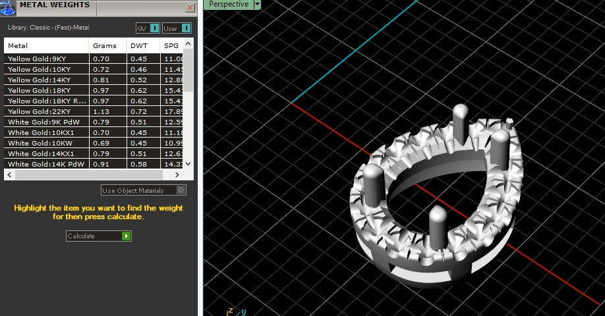Image resolution: width=605 pixels, height=316 pixels.
Task: Click the vertical scrollbar thumb of table
Action: (x=188, y=70)
